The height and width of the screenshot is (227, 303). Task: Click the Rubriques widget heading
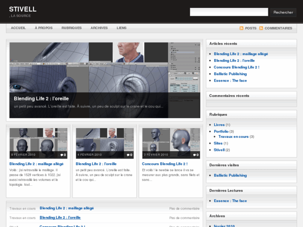(x=218, y=115)
